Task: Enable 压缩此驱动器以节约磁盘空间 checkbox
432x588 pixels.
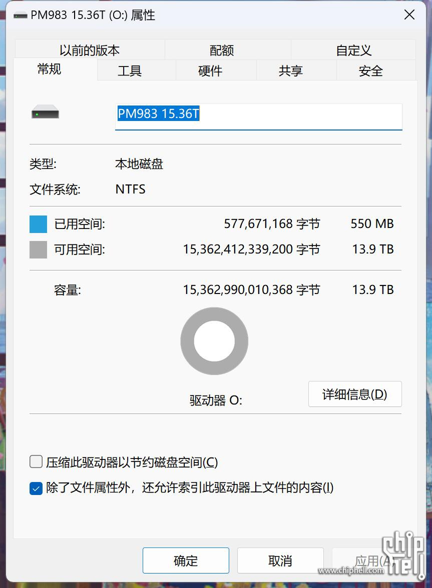Action: 36,461
